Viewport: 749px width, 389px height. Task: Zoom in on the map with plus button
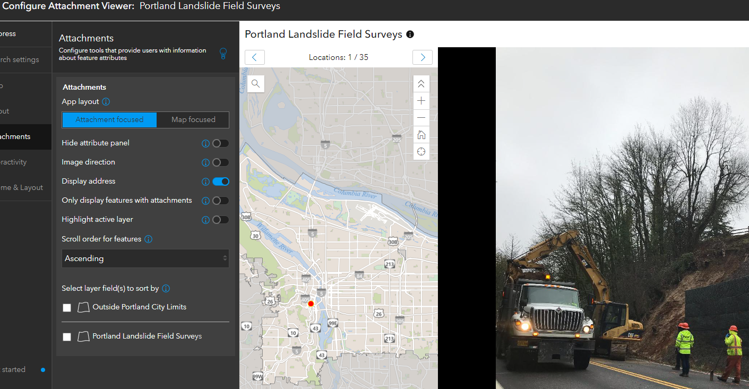click(421, 100)
